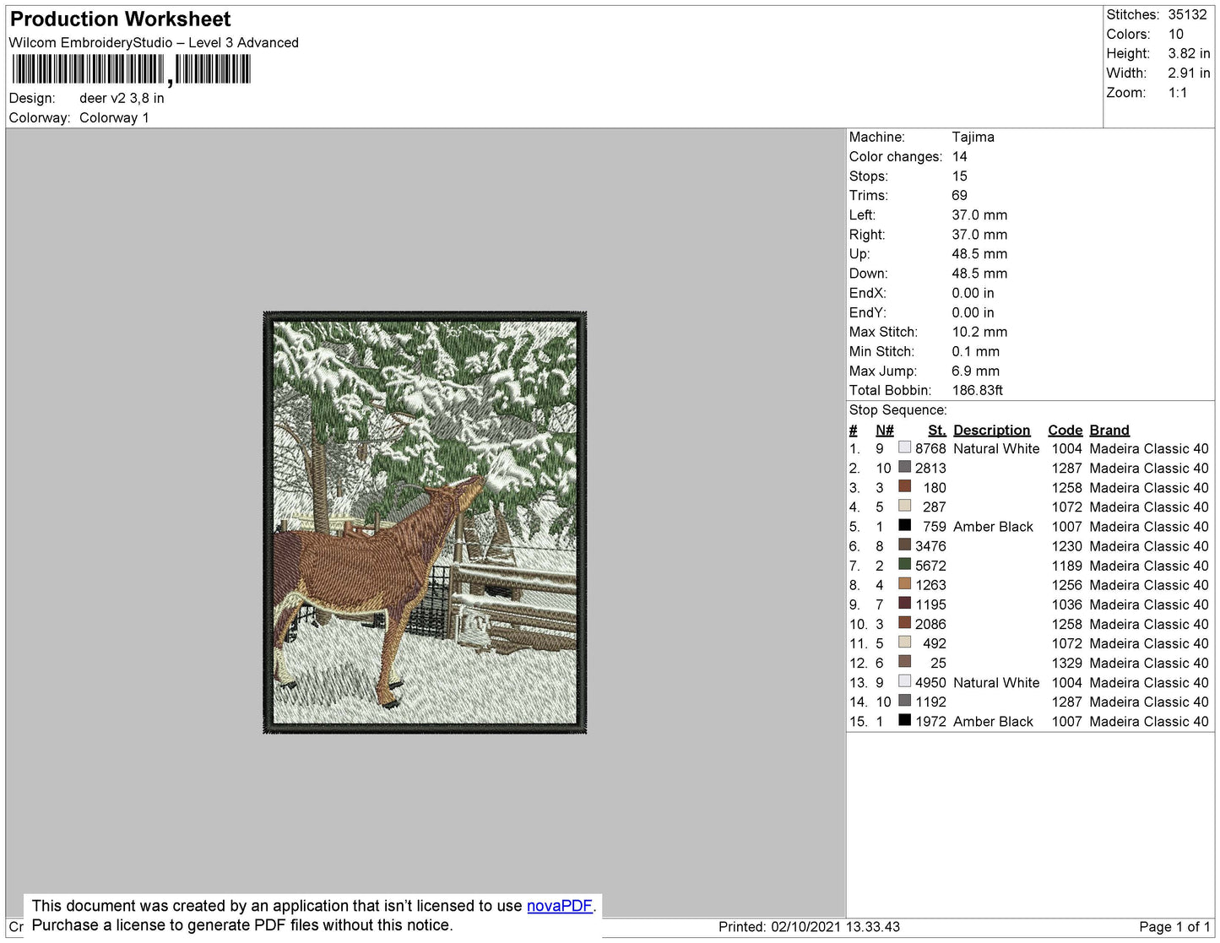Click the Amber Black swatch in stop 5
Viewport: 1220px width, 943px height.
point(904,525)
